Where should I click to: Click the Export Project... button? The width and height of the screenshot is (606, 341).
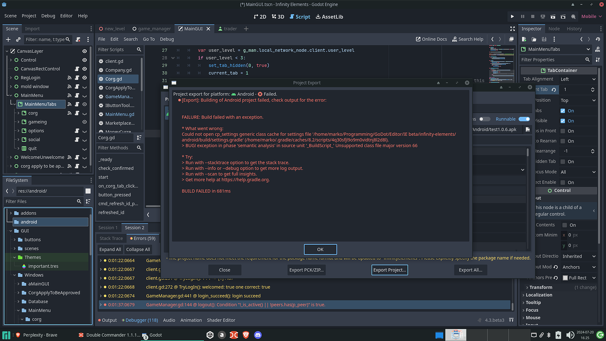[390, 270]
